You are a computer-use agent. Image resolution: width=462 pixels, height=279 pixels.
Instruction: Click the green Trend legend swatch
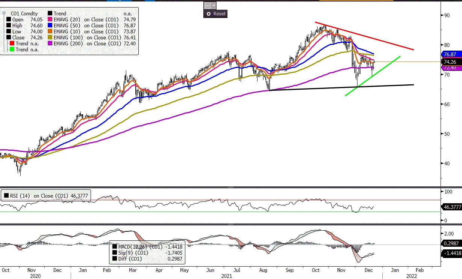click(12, 49)
